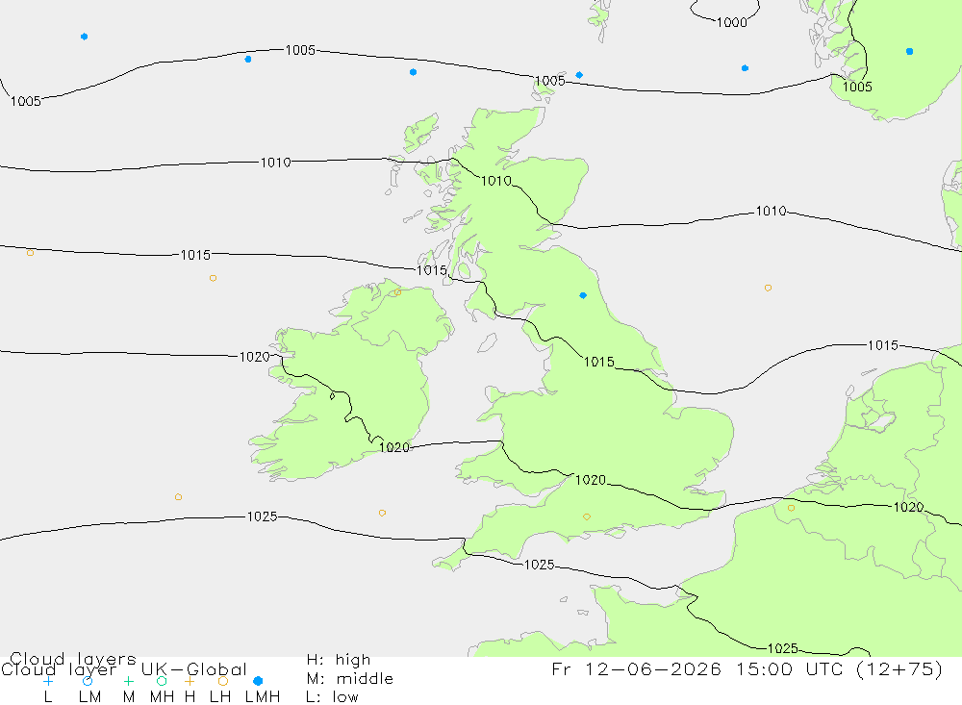The width and height of the screenshot is (962, 705).
Task: Select the blue dot right of Orkney's 1005 label
Action: click(x=579, y=75)
